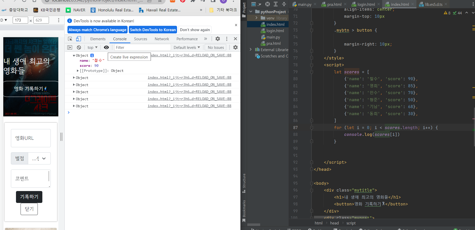Collapse all items in the Project tree
The width and height of the screenshot is (475, 230).
point(284,4)
